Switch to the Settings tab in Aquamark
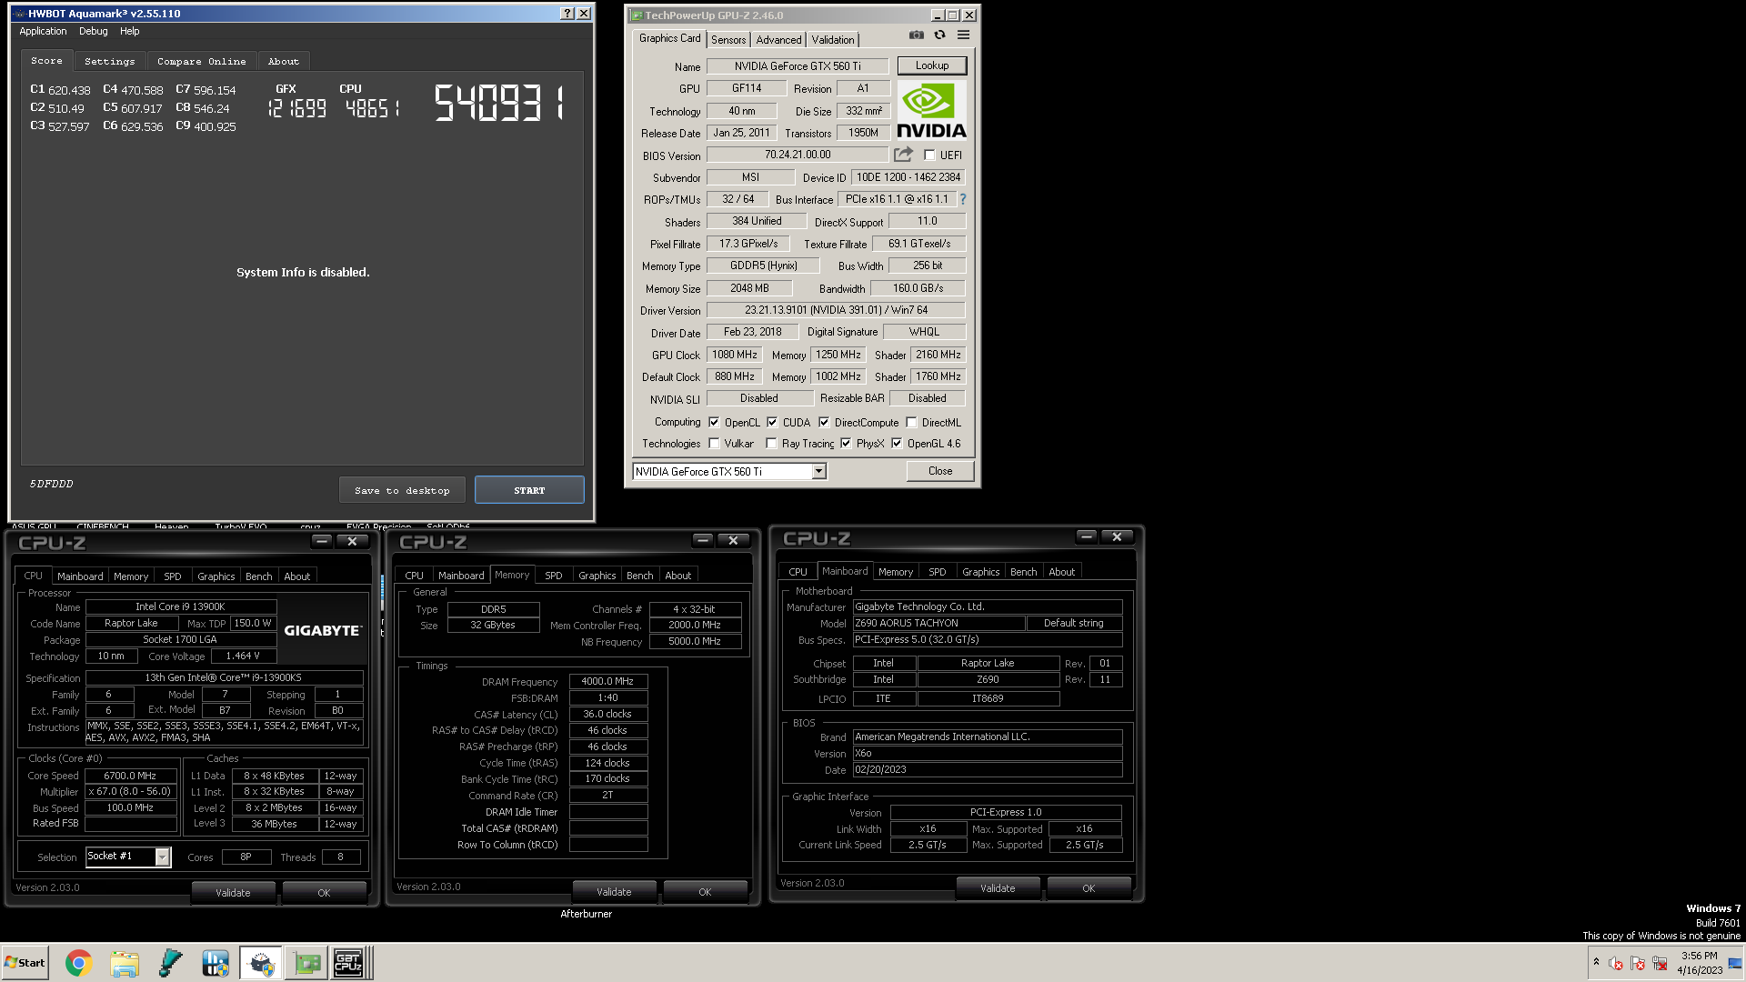This screenshot has width=1746, height=982. point(109,61)
